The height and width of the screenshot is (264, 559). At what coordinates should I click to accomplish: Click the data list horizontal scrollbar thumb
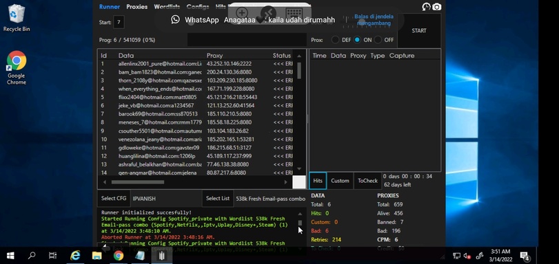pyautogui.click(x=138, y=182)
